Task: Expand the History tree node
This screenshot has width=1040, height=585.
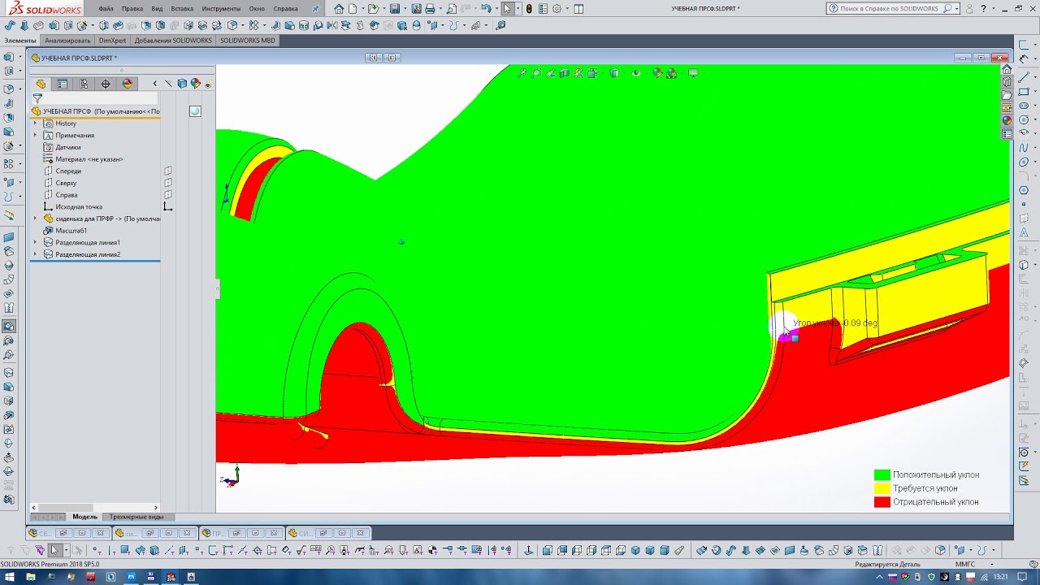Action: pyautogui.click(x=35, y=123)
